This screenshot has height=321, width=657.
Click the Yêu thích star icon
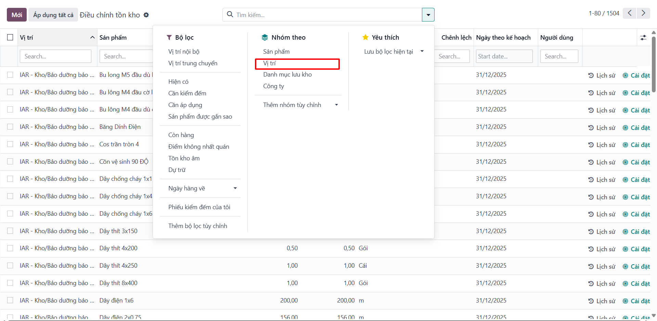(x=365, y=37)
